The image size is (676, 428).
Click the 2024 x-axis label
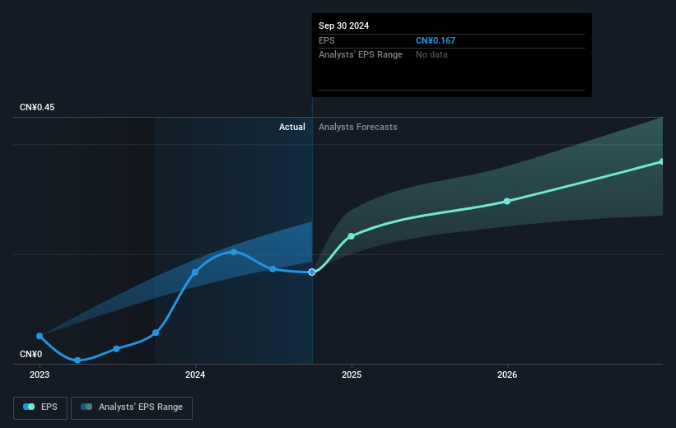(x=195, y=375)
